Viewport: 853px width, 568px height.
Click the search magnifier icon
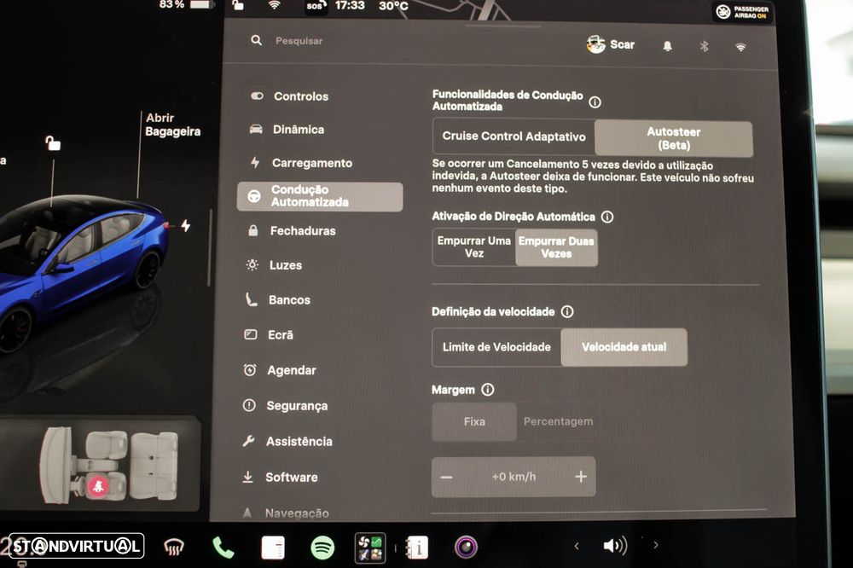(x=256, y=40)
